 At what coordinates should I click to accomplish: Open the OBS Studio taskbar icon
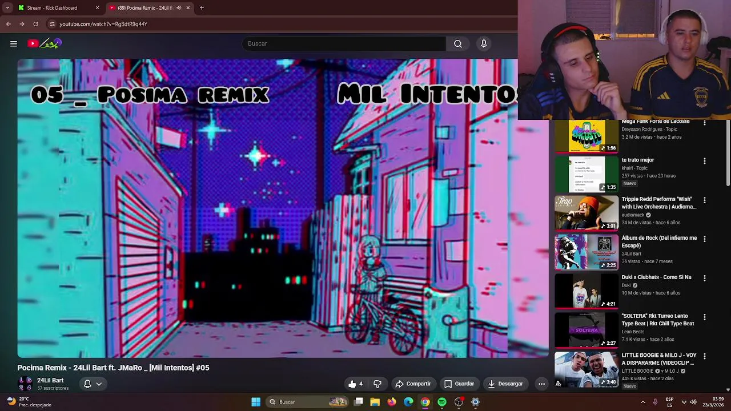[459, 402]
